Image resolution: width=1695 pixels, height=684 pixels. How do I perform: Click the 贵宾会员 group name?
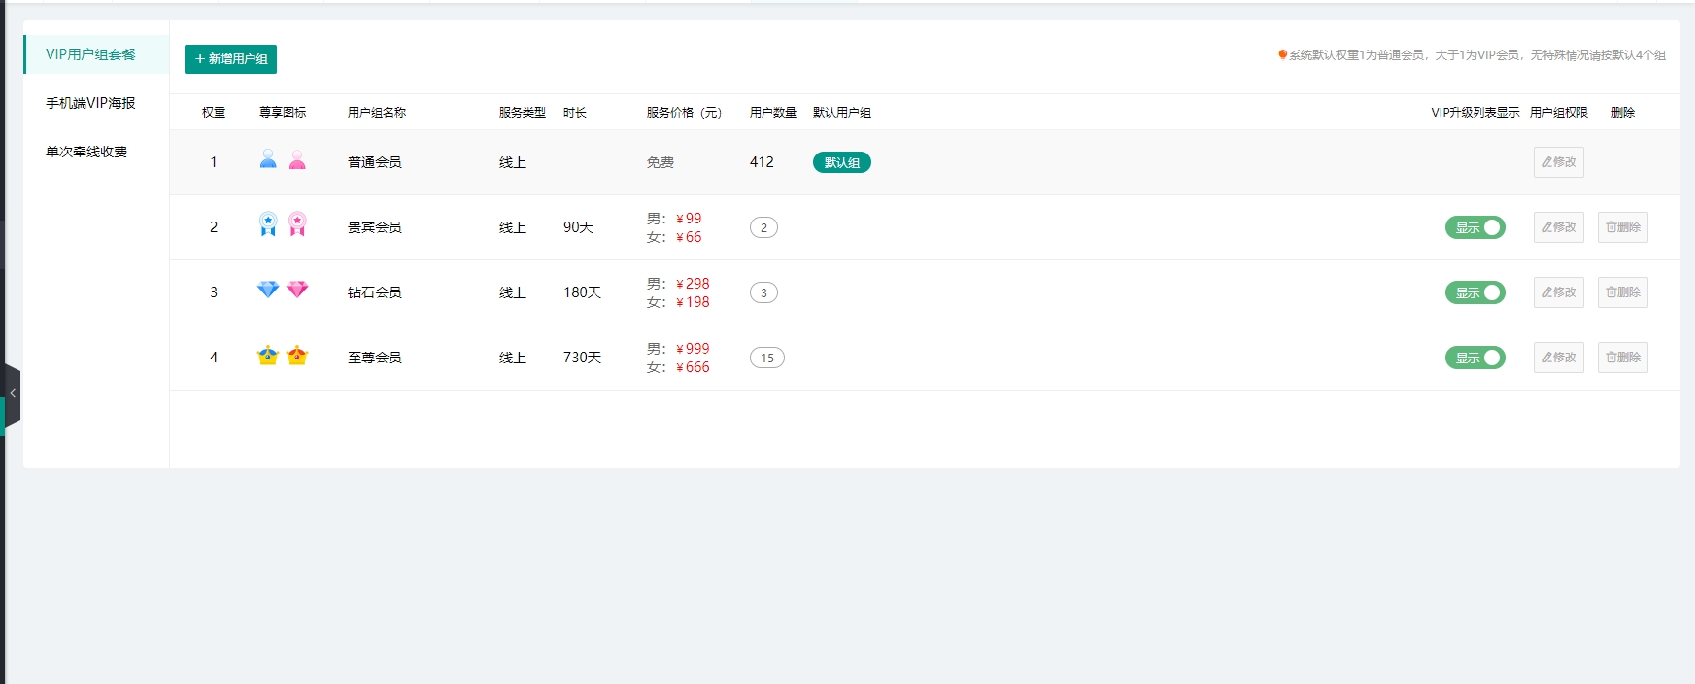pos(375,227)
